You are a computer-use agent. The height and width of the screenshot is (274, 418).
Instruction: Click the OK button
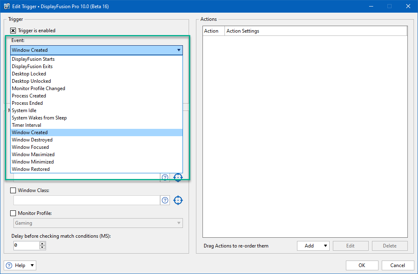coord(362,265)
